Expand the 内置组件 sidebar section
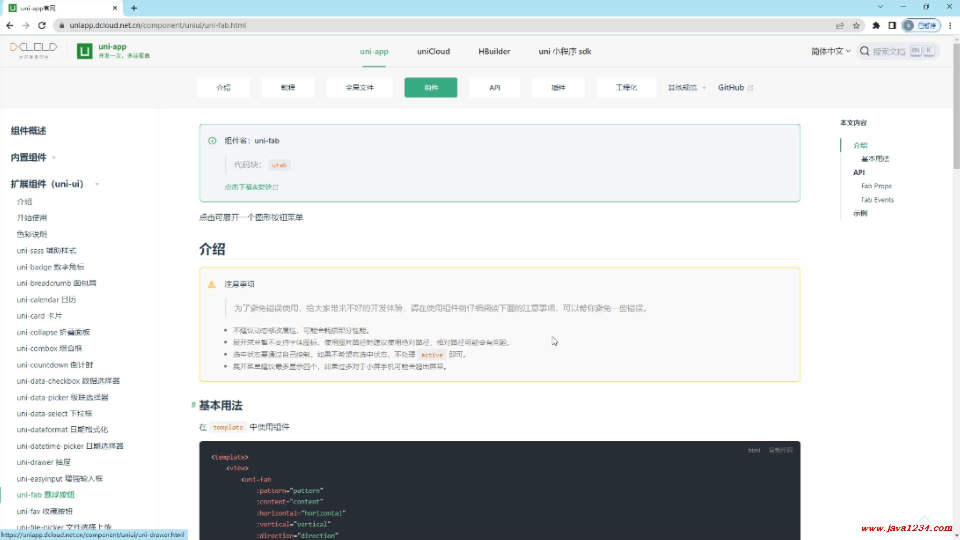The image size is (960, 540). [x=33, y=157]
